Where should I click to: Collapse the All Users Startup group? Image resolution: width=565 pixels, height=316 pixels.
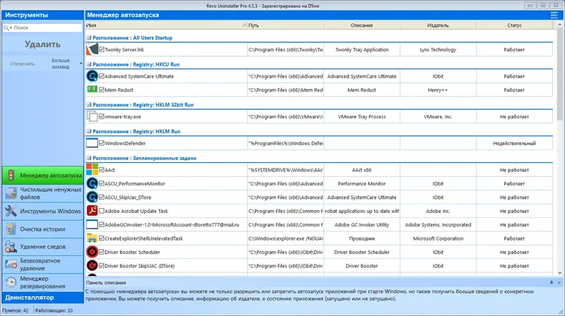[89, 37]
